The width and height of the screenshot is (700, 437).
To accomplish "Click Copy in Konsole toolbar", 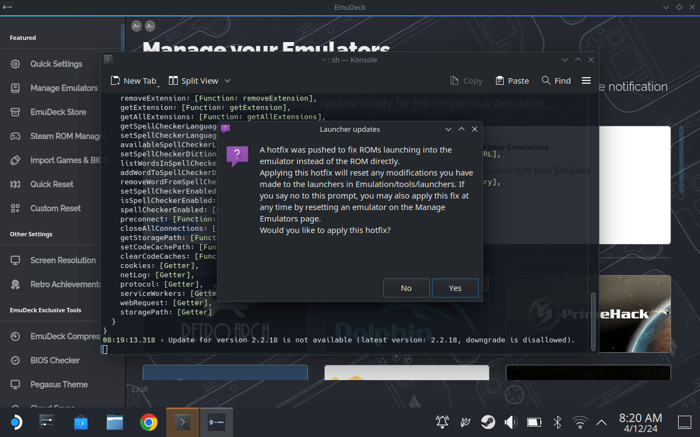I will click(466, 80).
